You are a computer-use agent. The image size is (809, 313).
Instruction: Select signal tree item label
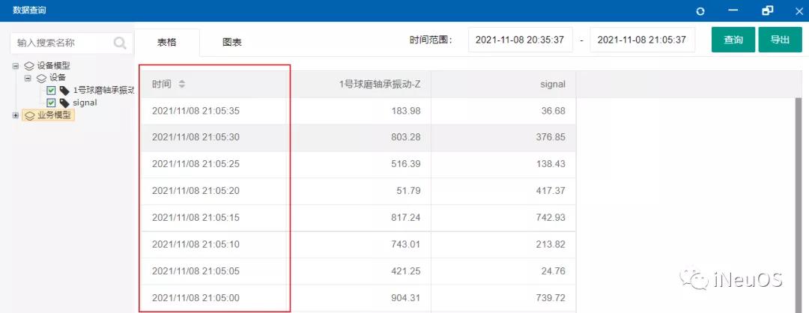pos(85,103)
